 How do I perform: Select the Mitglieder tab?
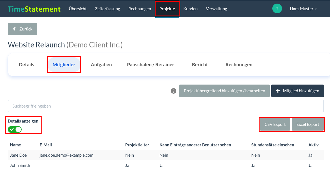64,65
